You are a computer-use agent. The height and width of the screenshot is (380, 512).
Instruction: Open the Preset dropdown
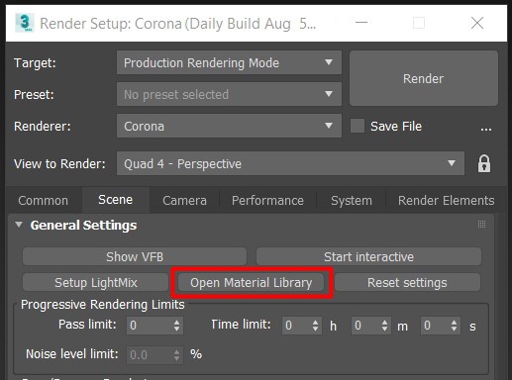click(229, 94)
